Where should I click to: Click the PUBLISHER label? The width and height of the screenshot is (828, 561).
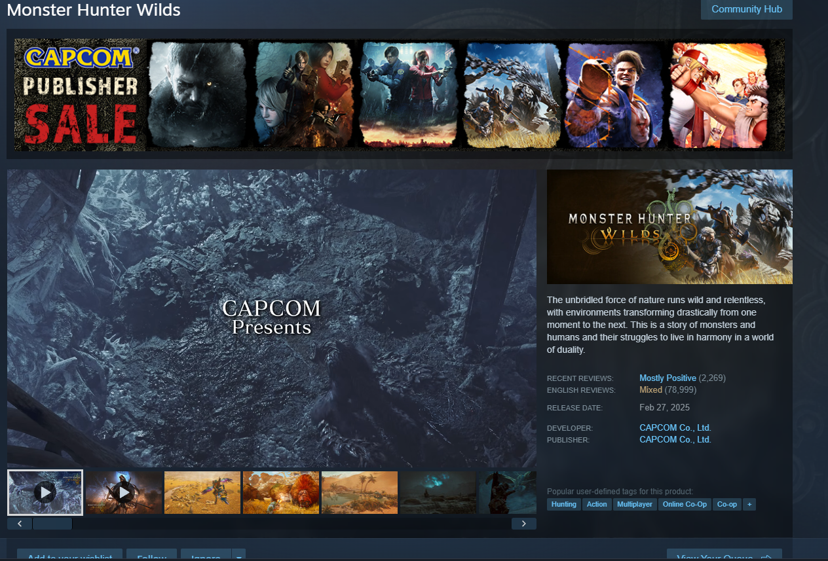(x=568, y=441)
